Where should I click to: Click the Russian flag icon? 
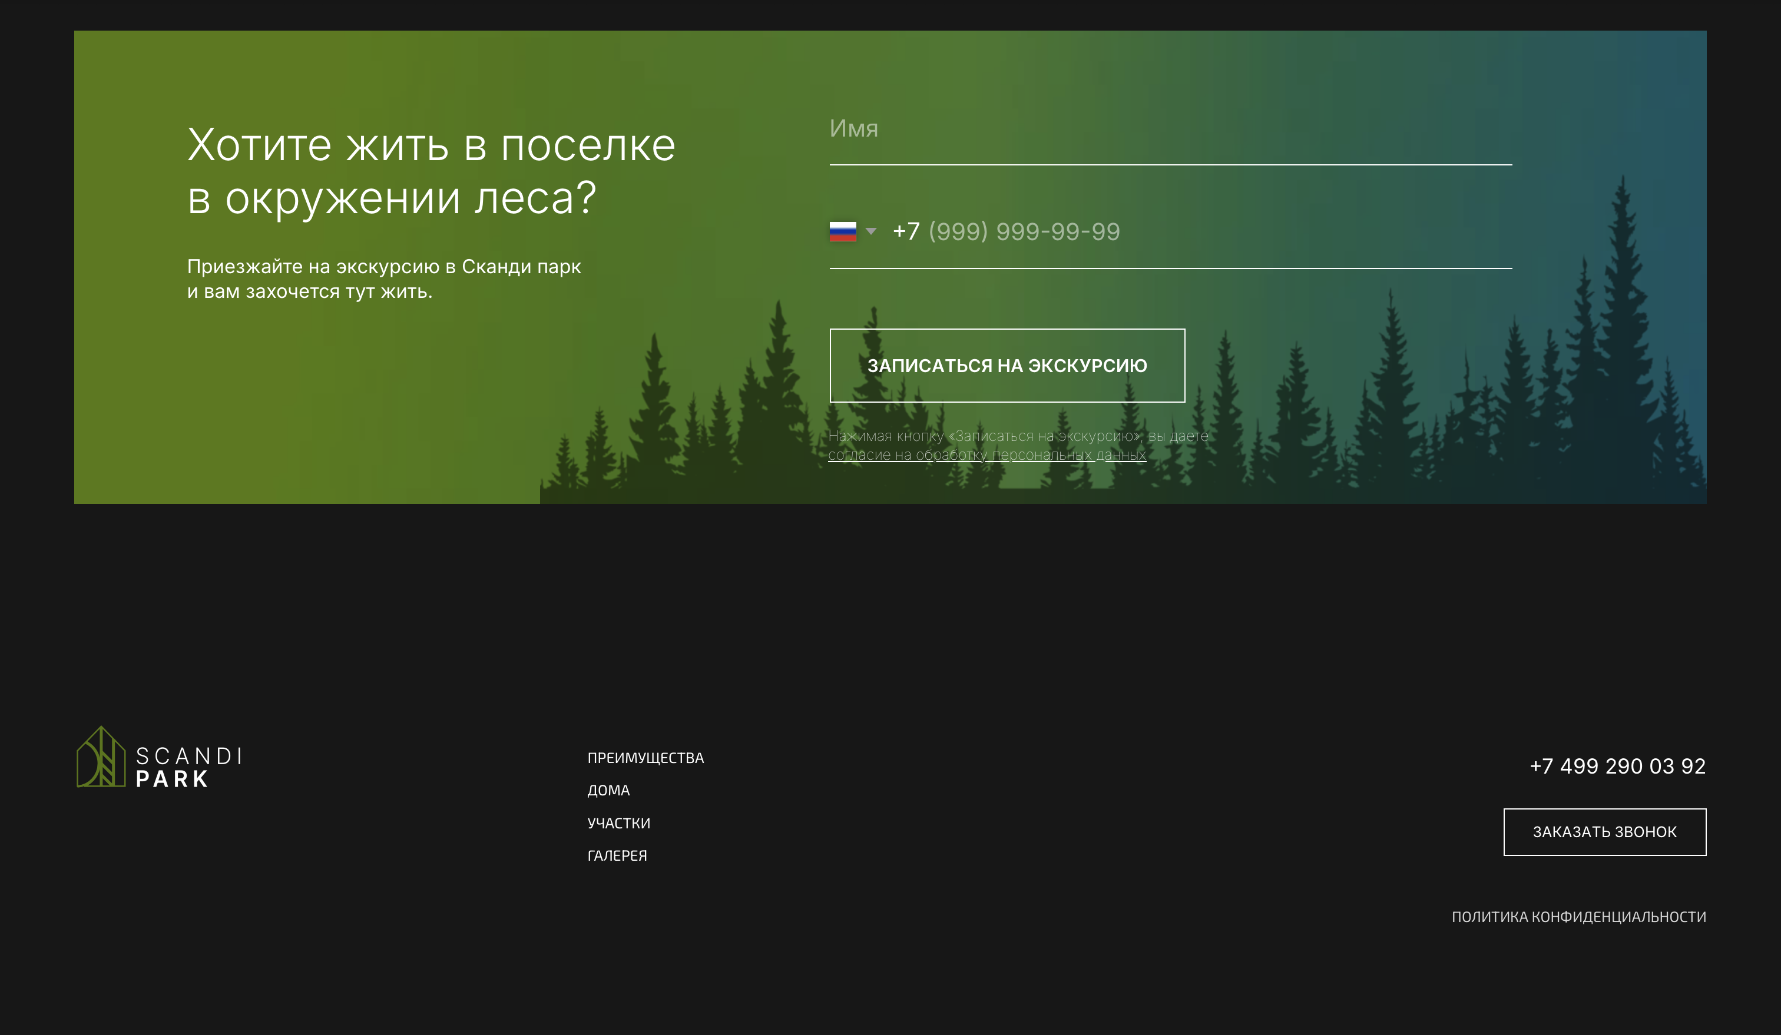pyautogui.click(x=842, y=232)
